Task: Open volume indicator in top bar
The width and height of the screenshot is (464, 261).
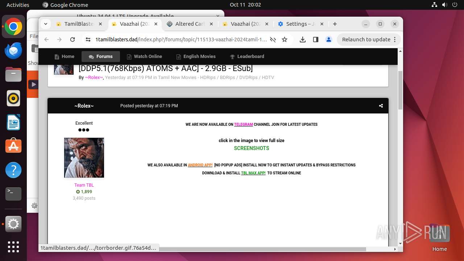Action: [x=444, y=5]
